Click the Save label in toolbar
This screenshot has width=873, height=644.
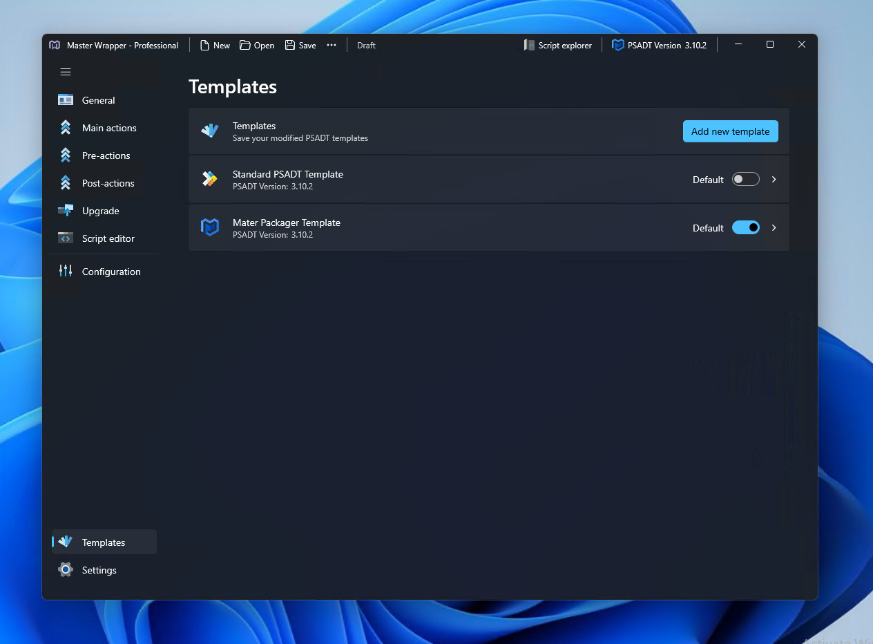[307, 46]
